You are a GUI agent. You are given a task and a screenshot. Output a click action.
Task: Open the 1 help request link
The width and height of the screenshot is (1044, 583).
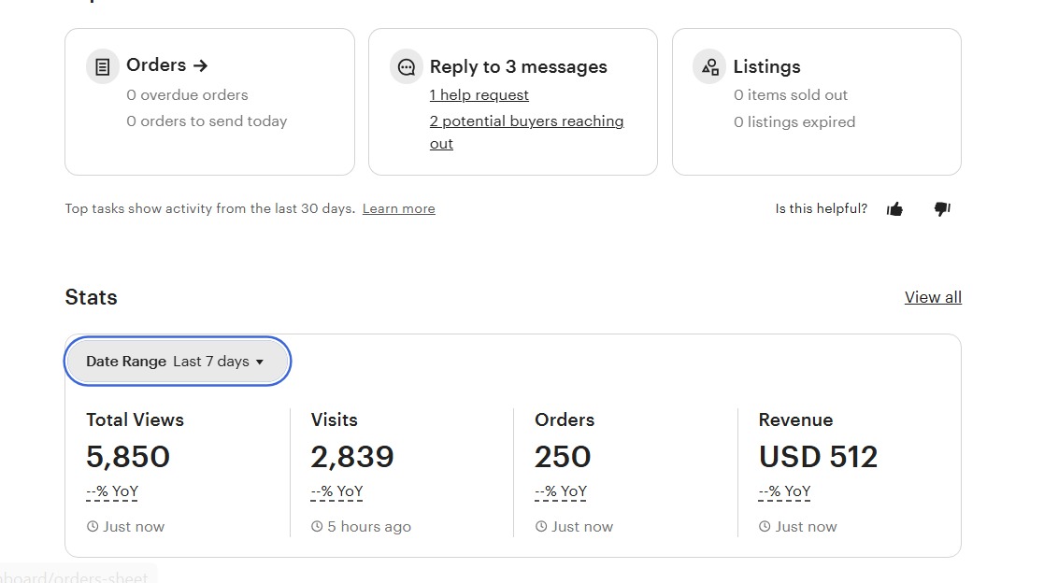[479, 95]
